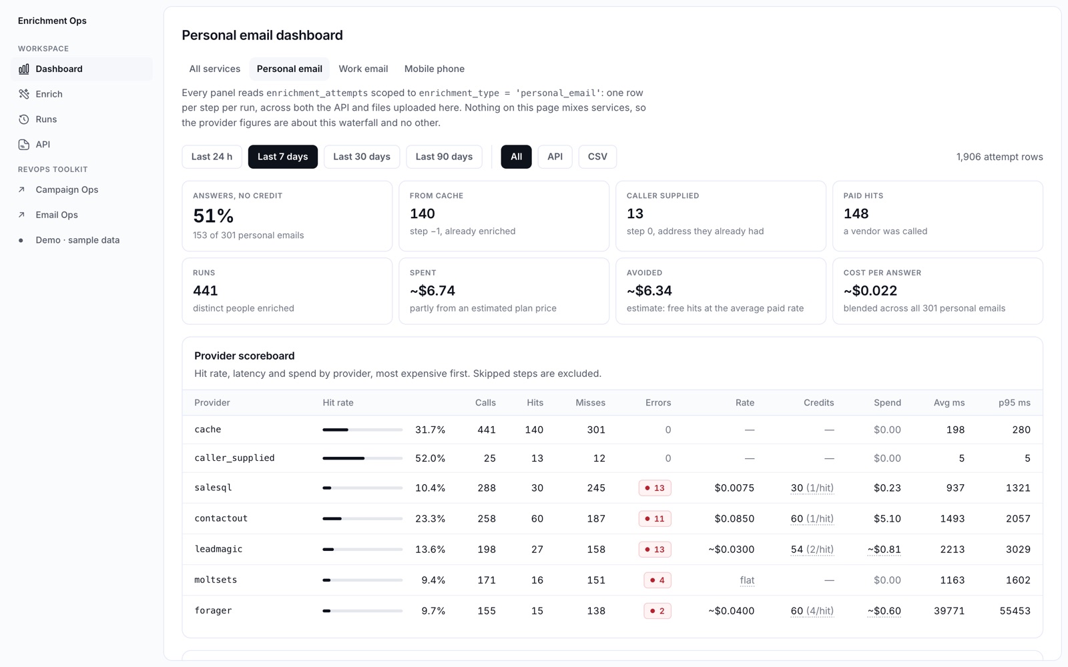The width and height of the screenshot is (1068, 667).
Task: Click the moltsets error badge 4
Action: point(657,580)
